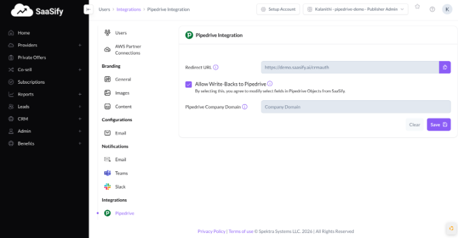The image size is (458, 238).
Task: Expand the Benefits menu plus
Action: point(80,143)
